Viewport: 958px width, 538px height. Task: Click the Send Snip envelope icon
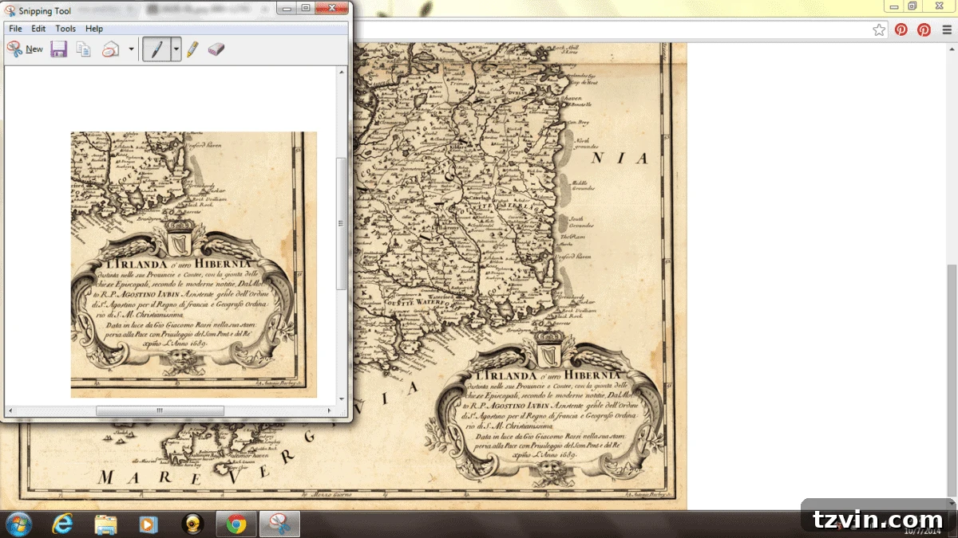click(x=110, y=49)
